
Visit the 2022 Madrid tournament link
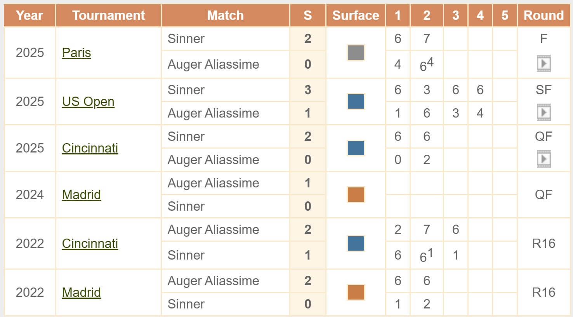pyautogui.click(x=82, y=293)
